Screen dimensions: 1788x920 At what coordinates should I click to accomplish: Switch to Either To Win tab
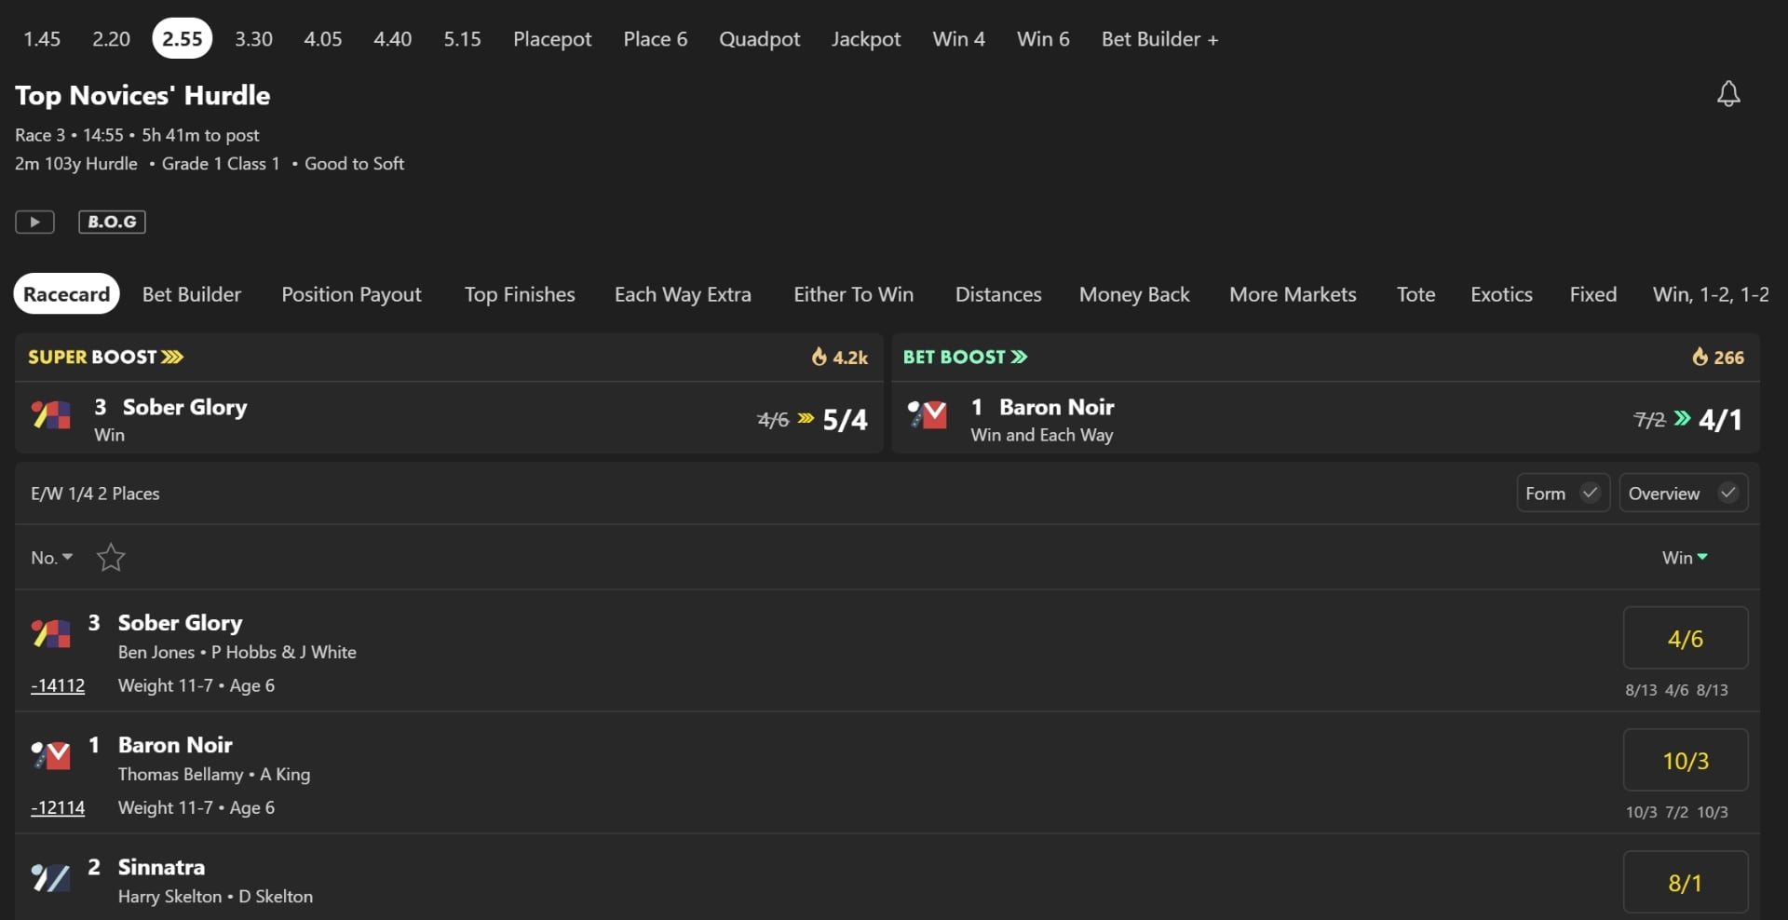853,294
